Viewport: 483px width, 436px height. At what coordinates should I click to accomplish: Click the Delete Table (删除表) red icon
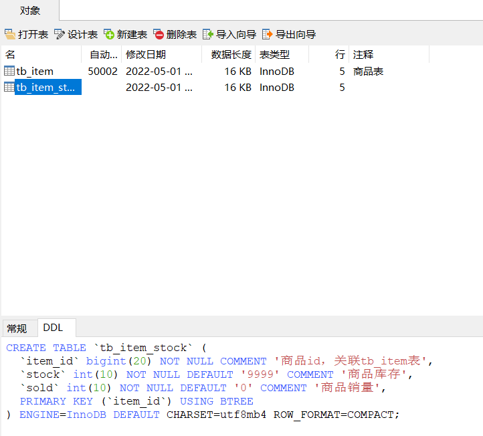(159, 34)
